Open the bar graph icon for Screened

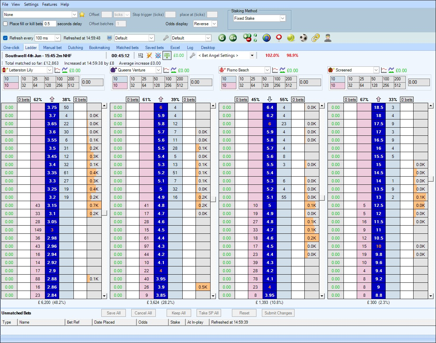pos(391,70)
